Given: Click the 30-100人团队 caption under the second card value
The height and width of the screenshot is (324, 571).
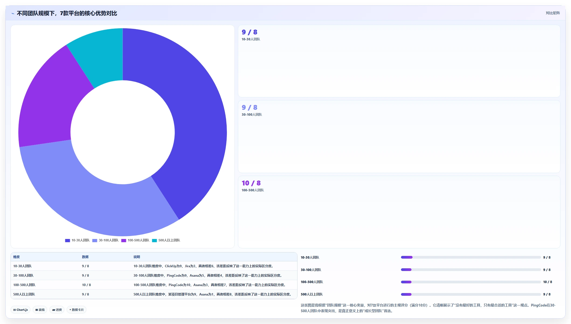Looking at the screenshot, I should [252, 115].
